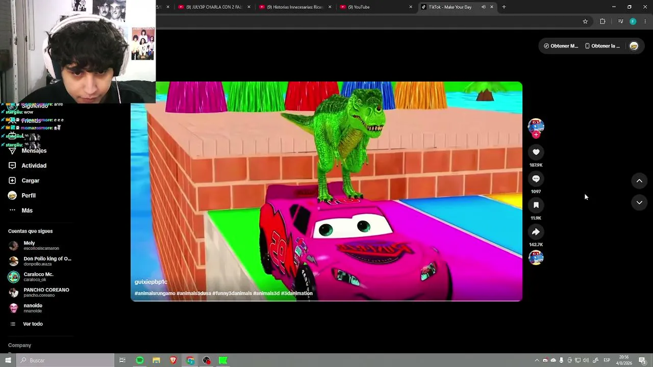This screenshot has width=653, height=367.
Task: Click the #animalsrungame hashtag
Action: [155, 294]
